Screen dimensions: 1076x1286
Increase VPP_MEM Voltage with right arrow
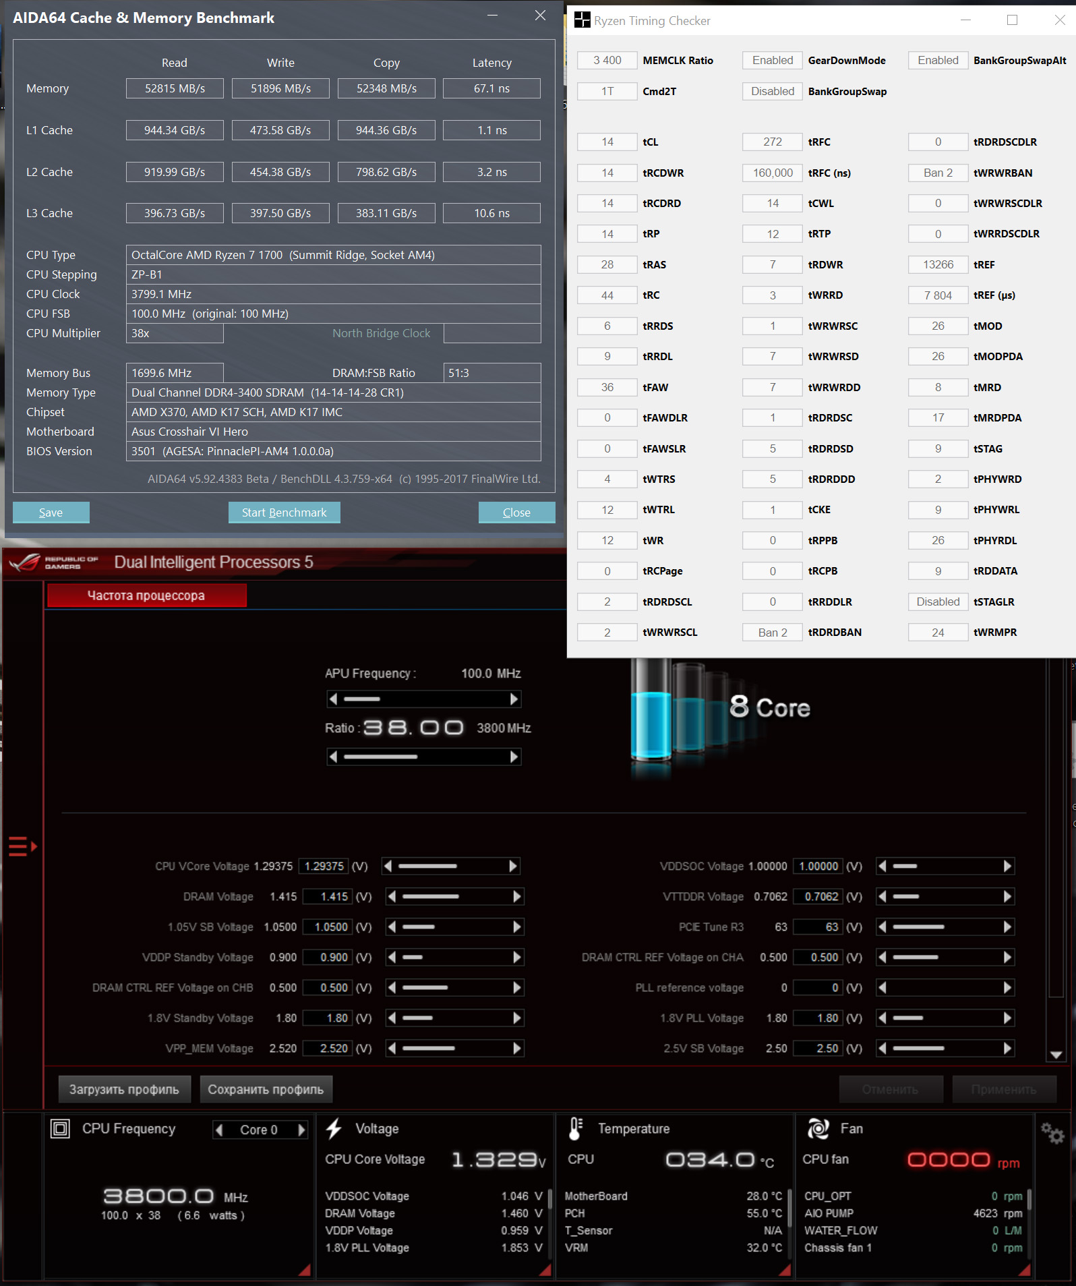pos(517,1048)
